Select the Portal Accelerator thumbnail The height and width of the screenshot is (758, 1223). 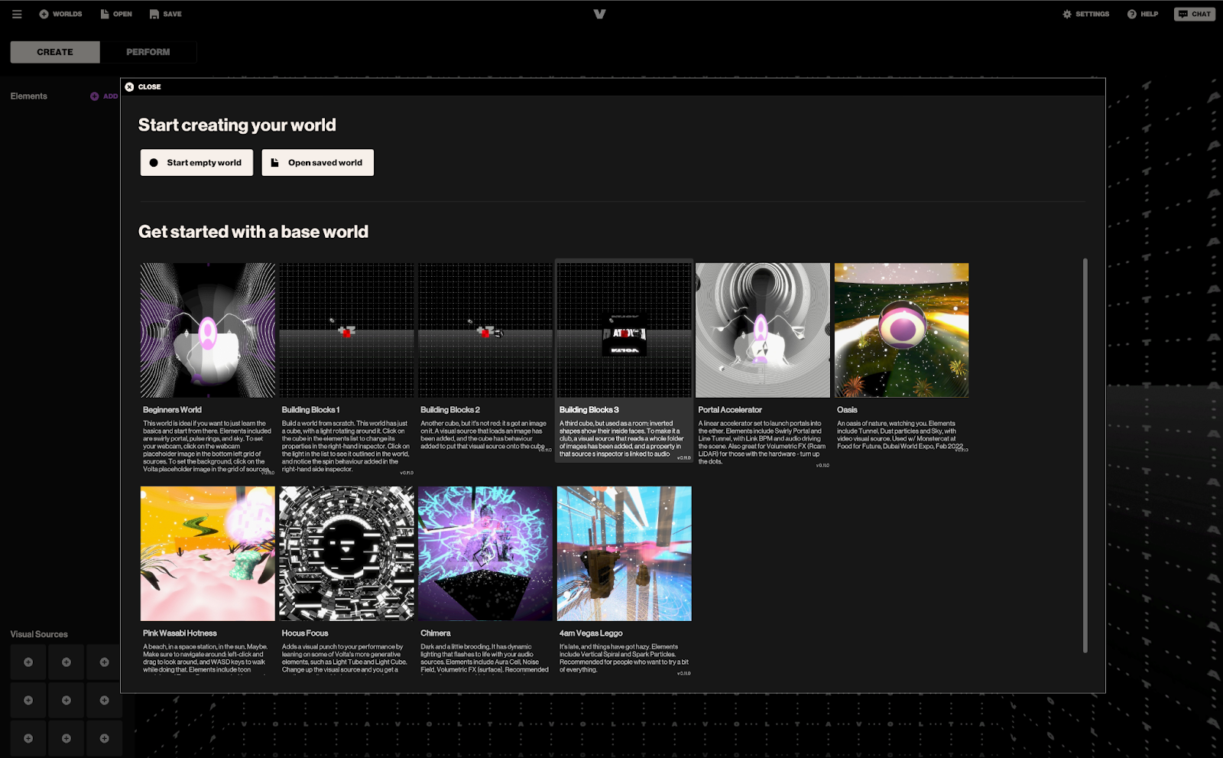(763, 330)
